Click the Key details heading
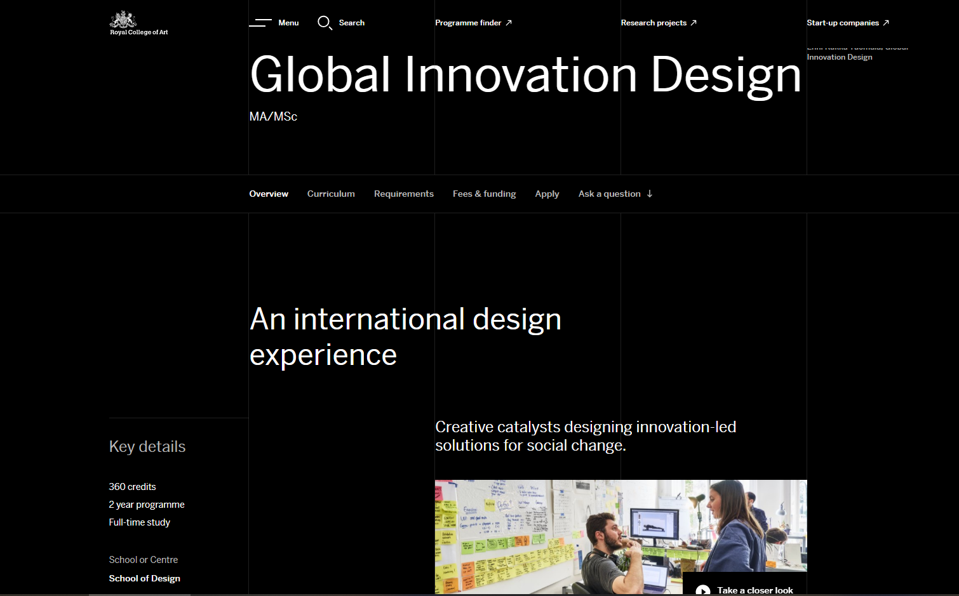 click(x=147, y=447)
